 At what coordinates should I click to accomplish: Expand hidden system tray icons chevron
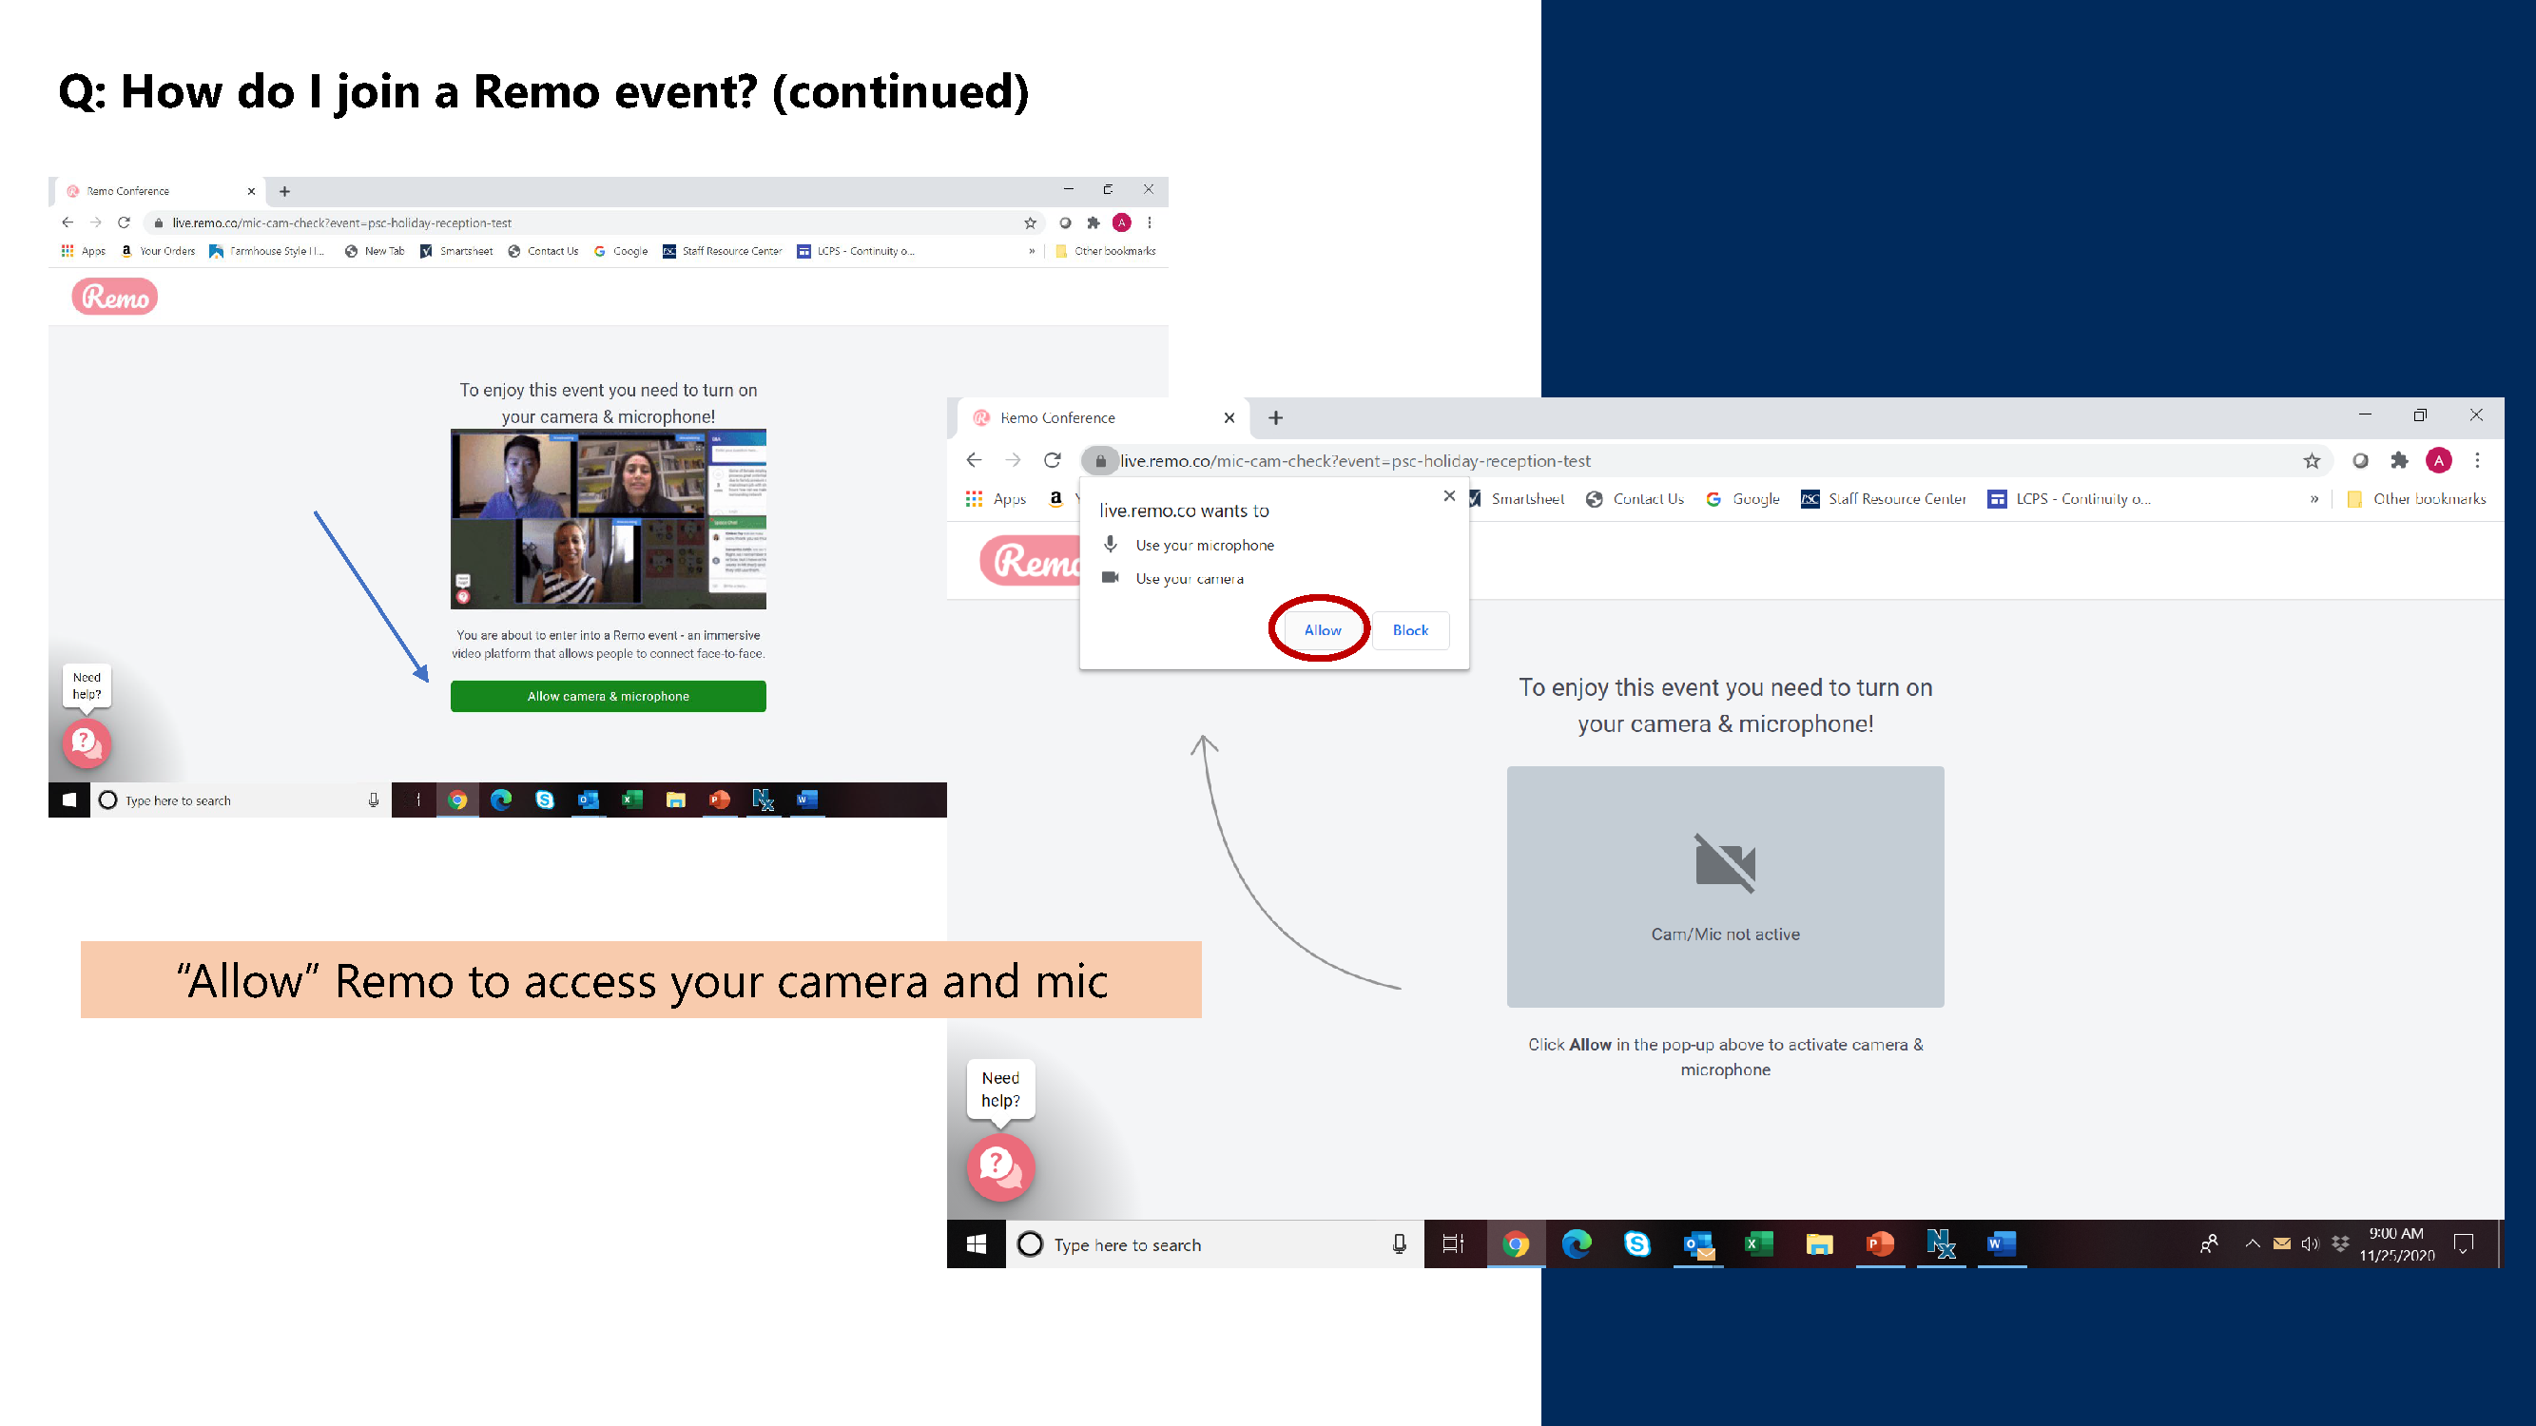[x=2253, y=1243]
